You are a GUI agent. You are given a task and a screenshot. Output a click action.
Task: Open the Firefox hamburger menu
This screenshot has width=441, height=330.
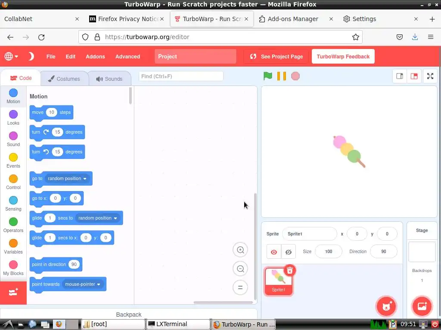[430, 37]
